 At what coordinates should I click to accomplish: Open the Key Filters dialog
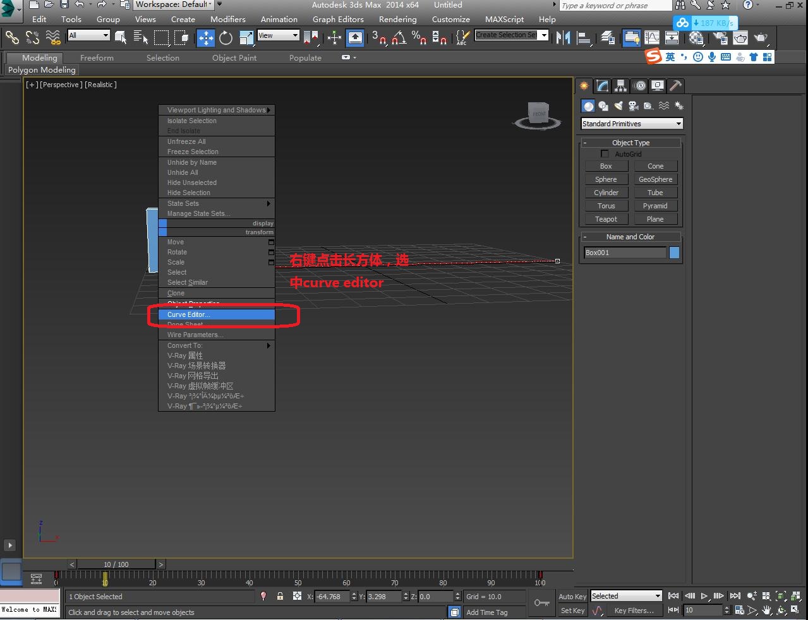[634, 611]
